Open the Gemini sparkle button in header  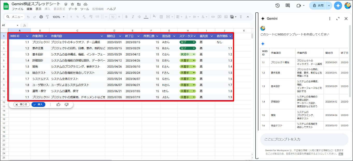pyautogui.click(x=338, y=5)
